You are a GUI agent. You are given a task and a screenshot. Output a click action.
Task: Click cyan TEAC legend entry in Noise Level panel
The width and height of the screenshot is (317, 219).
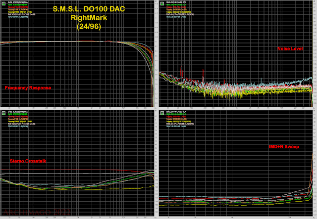pos(176,17)
